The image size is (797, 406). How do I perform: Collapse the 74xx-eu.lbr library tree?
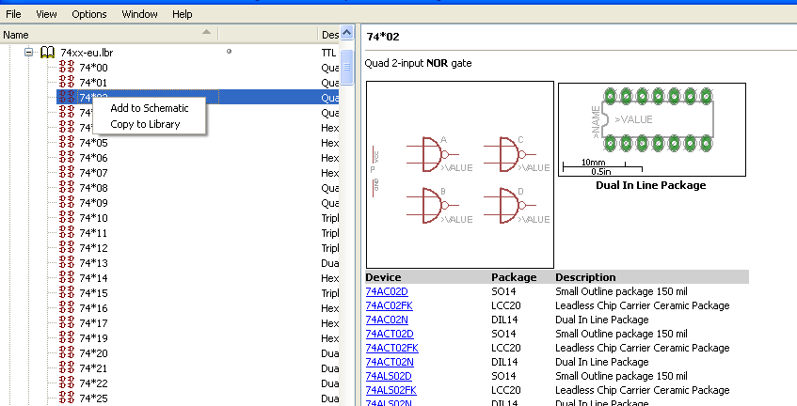[29, 53]
